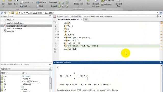This screenshot has width=163, height=92.
Task: Click Work Matlab 2018 in the path
Action: 34,13
